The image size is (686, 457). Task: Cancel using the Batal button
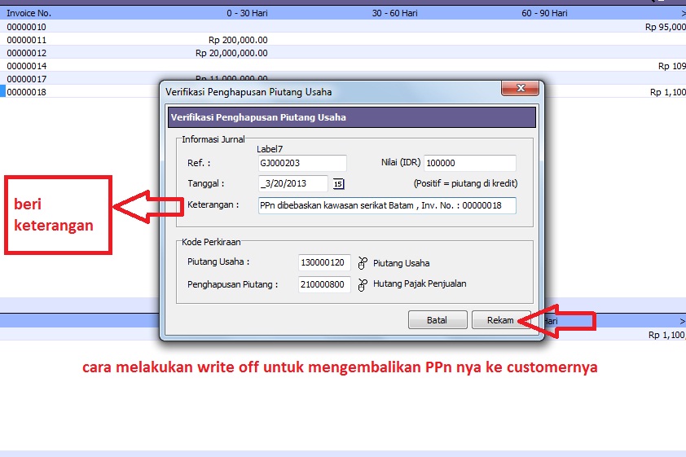coord(438,320)
